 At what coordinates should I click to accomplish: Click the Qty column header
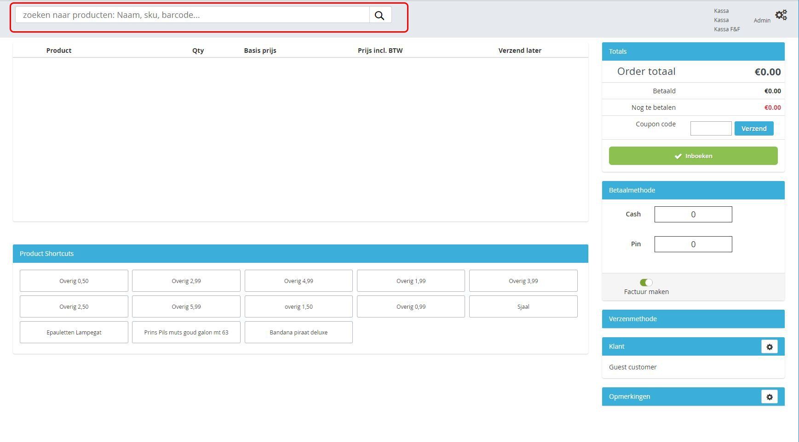[x=198, y=51]
